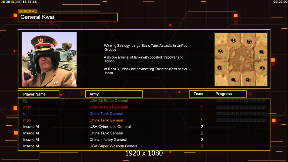288x162 pixels.
Task: Click start position 8 on the map
Action: tap(261, 52)
